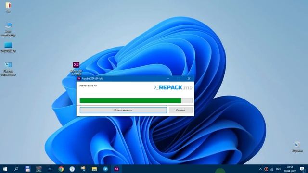Open the Photoshop taskbar icon
Screen dimensions: 308x173
[x=50, y=169]
